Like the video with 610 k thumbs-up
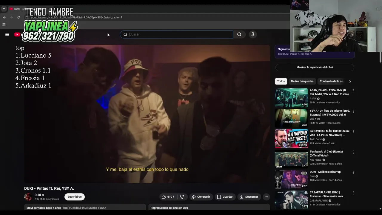The image size is (382, 215). 168,197
